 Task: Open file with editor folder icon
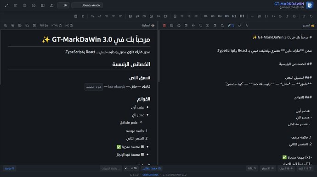tap(172, 26)
